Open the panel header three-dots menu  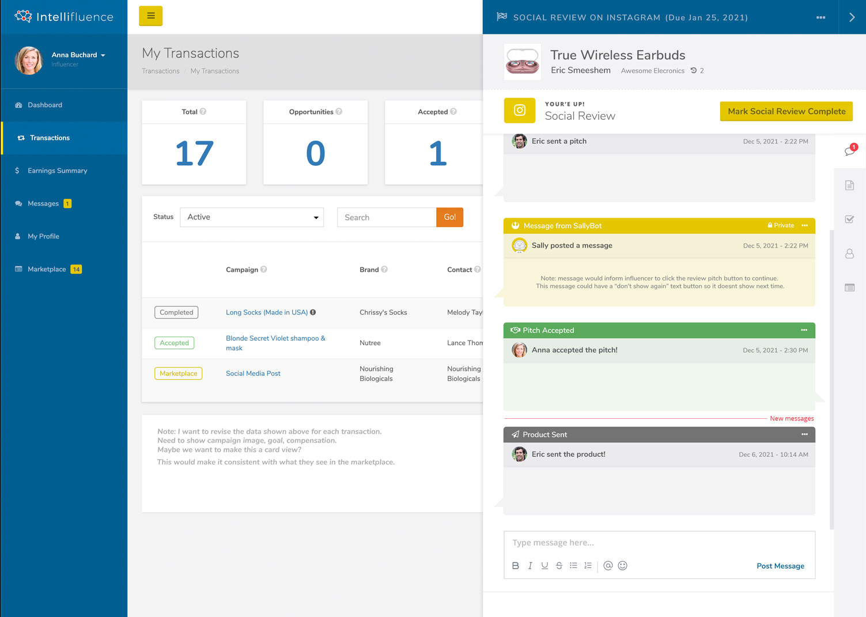point(820,17)
